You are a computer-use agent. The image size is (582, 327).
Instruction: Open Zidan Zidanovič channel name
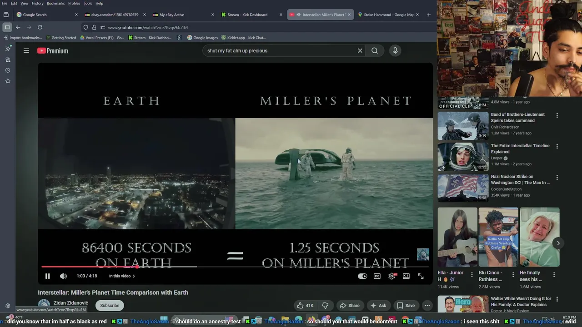point(70,303)
